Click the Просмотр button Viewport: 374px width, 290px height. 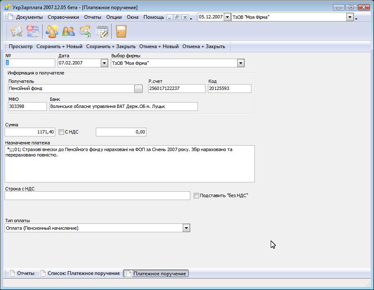(20, 46)
